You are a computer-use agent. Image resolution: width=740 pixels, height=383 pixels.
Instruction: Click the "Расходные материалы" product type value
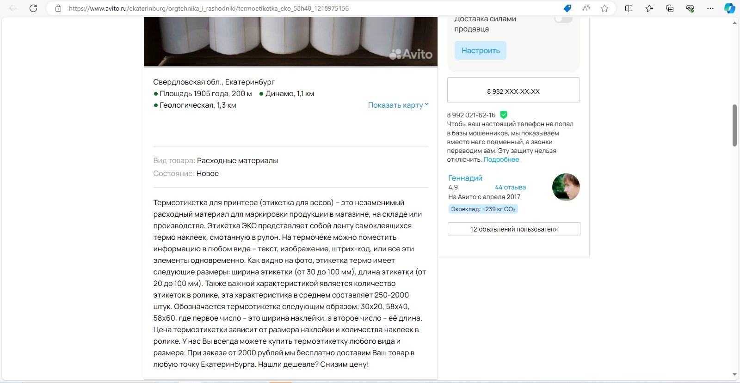point(237,160)
